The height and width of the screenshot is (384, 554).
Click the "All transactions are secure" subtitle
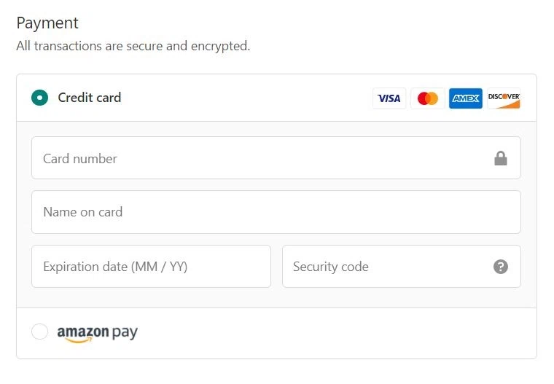pos(133,46)
